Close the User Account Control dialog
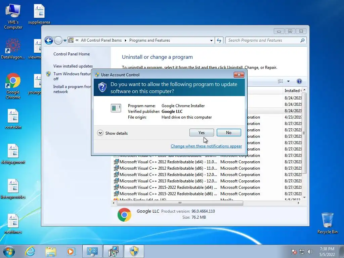Image resolution: width=344 pixels, height=258 pixels. (239, 75)
